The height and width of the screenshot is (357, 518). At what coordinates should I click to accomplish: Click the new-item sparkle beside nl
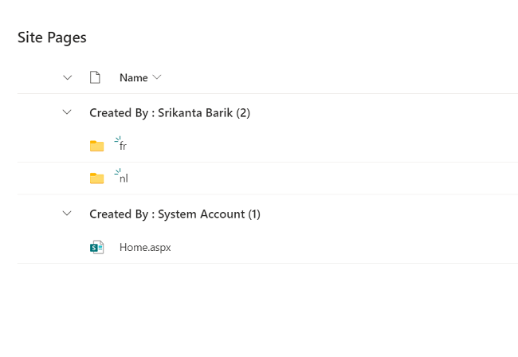(117, 171)
